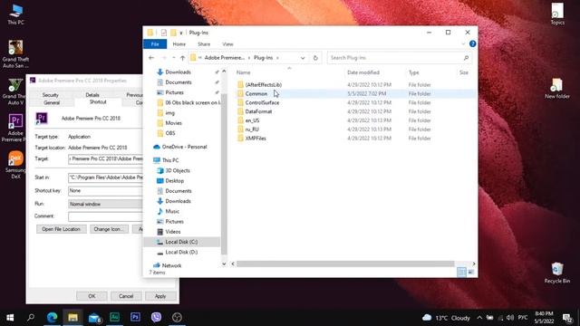The height and width of the screenshot is (326, 580).
Task: Switch to File Explorer taskbar icon
Action: tap(72, 317)
